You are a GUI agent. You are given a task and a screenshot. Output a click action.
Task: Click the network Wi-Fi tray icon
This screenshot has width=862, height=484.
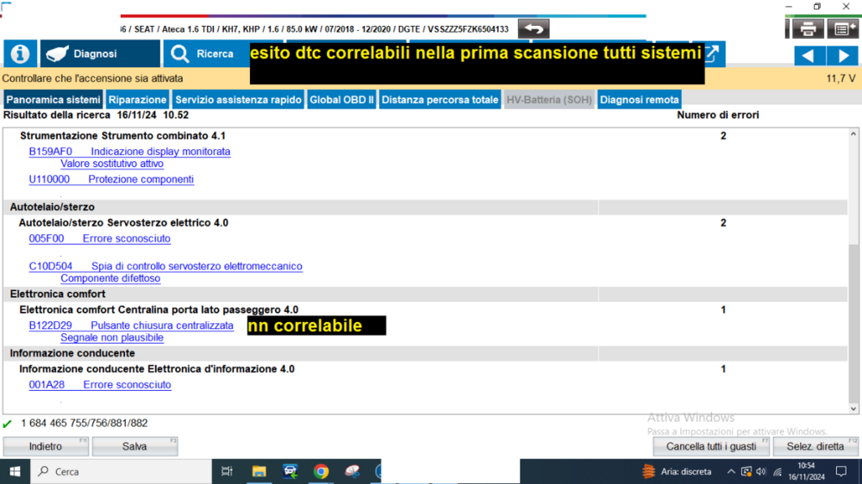[x=778, y=471]
